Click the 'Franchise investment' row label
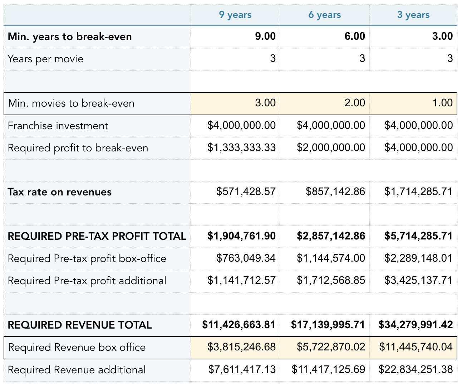Image resolution: width=462 pixels, height=388 pixels. pyautogui.click(x=58, y=126)
